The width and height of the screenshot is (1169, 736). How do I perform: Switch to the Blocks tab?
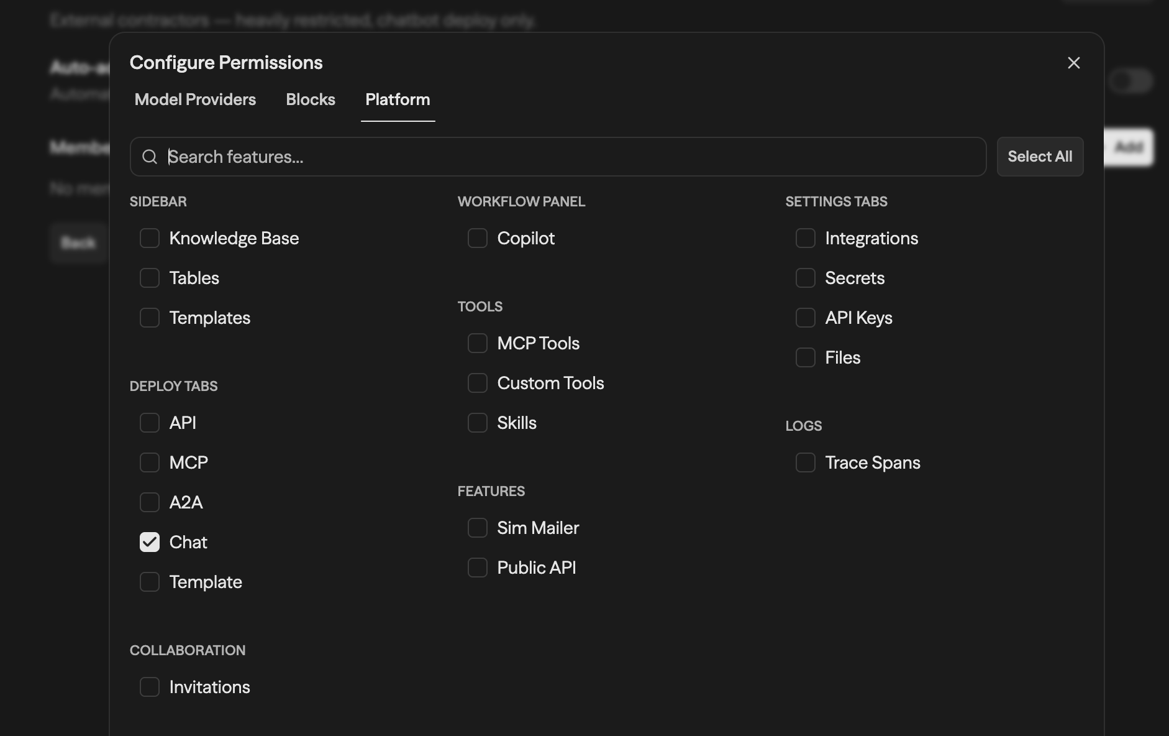coord(310,99)
